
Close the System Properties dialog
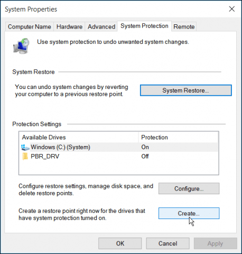pos(232,9)
